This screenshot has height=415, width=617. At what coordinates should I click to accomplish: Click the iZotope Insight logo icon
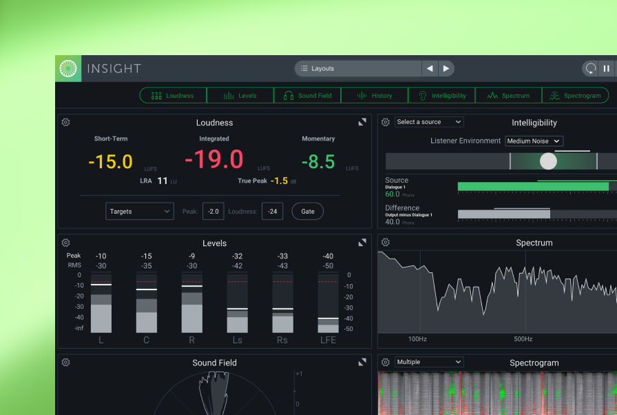tap(68, 68)
